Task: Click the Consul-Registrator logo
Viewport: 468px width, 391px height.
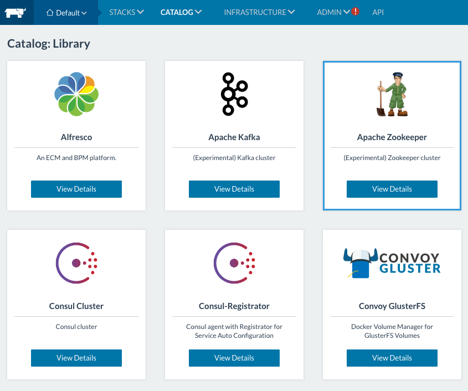Action: (234, 263)
